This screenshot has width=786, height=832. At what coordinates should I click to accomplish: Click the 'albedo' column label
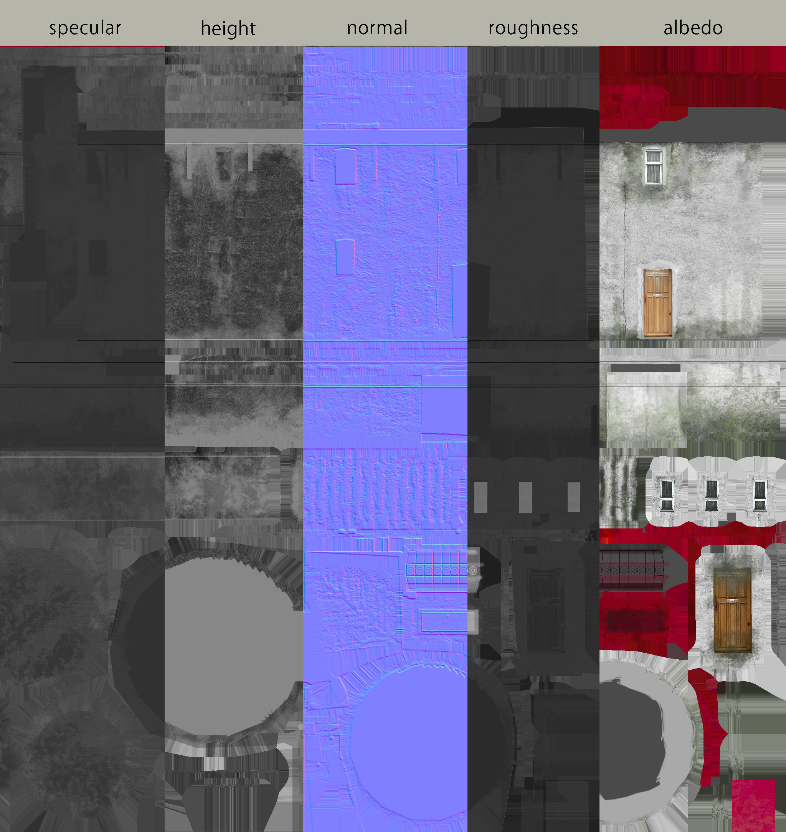(x=693, y=28)
